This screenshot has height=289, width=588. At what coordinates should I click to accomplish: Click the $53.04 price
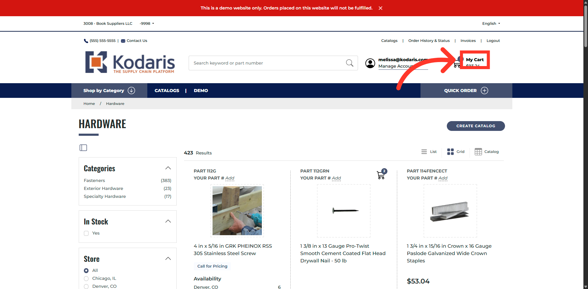coord(418,281)
